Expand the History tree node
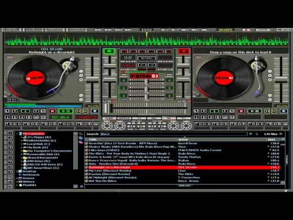The height and width of the screenshot is (220, 293). tap(17, 181)
